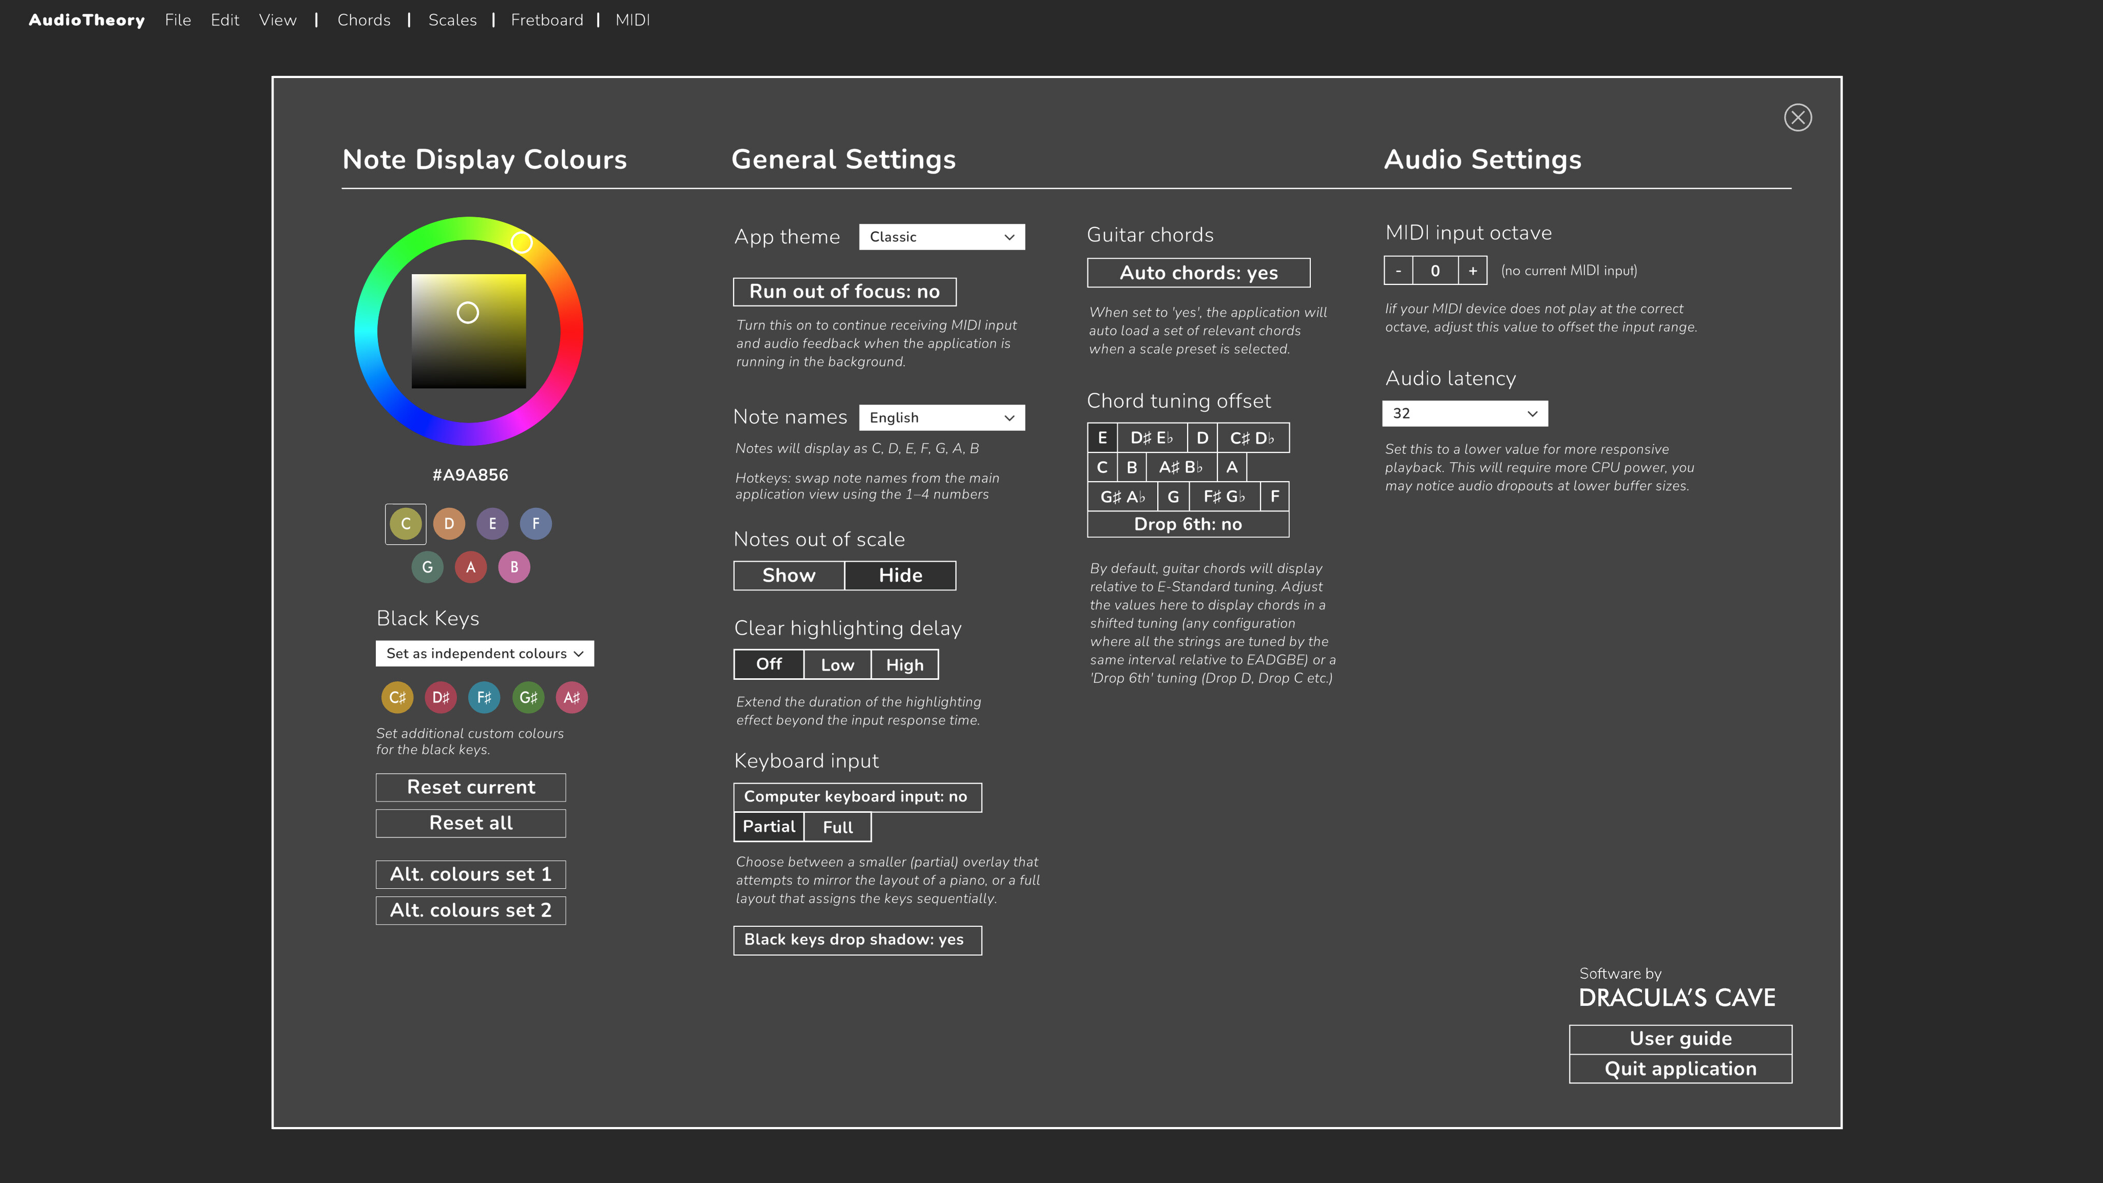
Task: Select the A# black key colour circle
Action: point(571,696)
